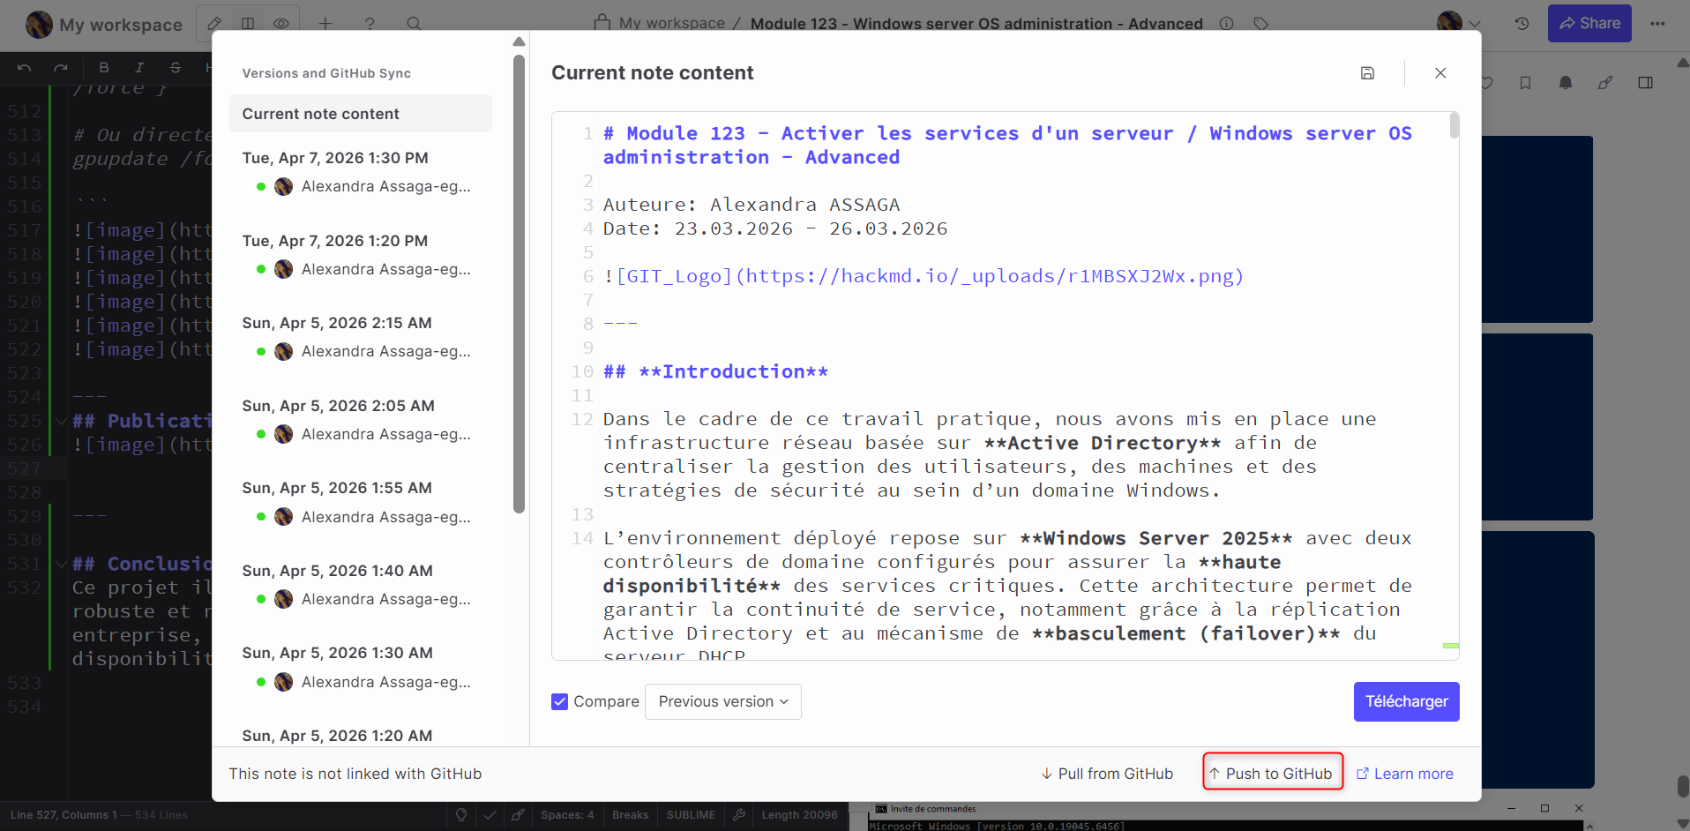Image resolution: width=1690 pixels, height=831 pixels.
Task: Open My workspace avatar at top left
Action: tap(39, 25)
